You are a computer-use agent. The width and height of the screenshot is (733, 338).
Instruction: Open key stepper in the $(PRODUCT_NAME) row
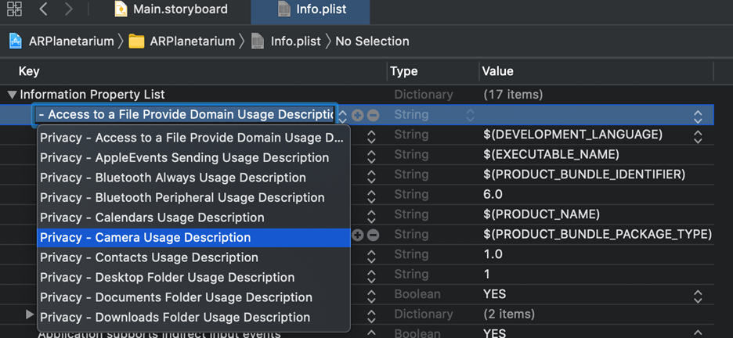(x=371, y=216)
